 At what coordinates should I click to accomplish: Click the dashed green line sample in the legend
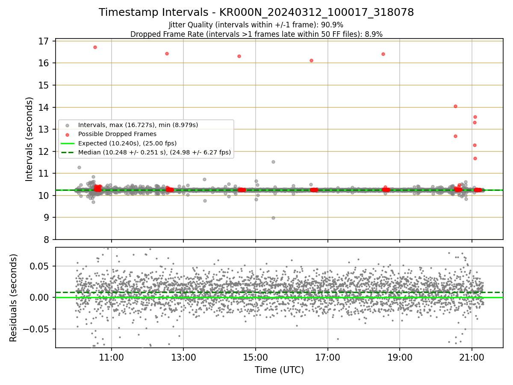click(68, 152)
